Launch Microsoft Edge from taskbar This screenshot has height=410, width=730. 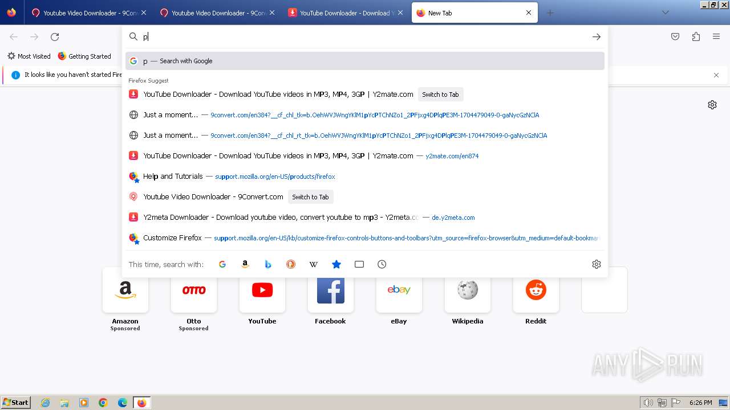pyautogui.click(x=123, y=403)
